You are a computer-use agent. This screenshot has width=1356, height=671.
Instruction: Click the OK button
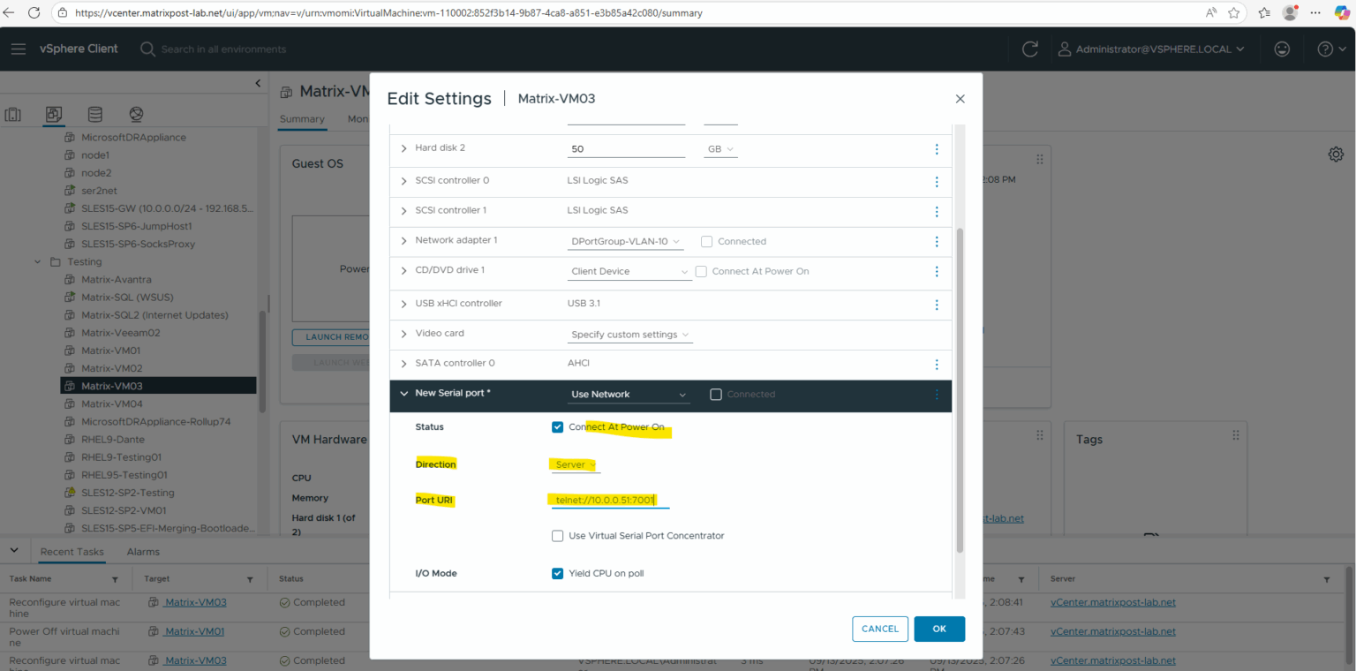pos(939,629)
